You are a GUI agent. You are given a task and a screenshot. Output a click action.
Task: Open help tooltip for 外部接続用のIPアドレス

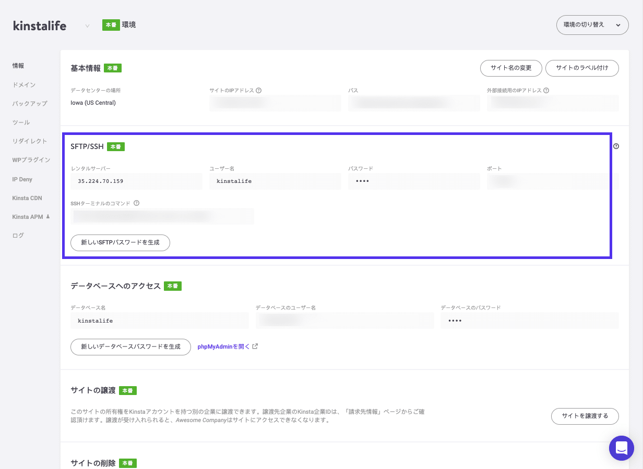(x=546, y=90)
